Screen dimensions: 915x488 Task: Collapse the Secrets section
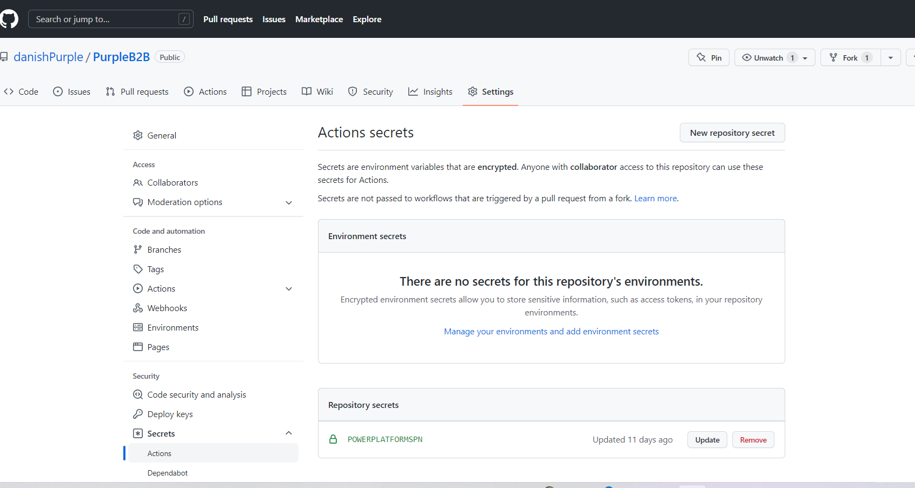coord(289,433)
